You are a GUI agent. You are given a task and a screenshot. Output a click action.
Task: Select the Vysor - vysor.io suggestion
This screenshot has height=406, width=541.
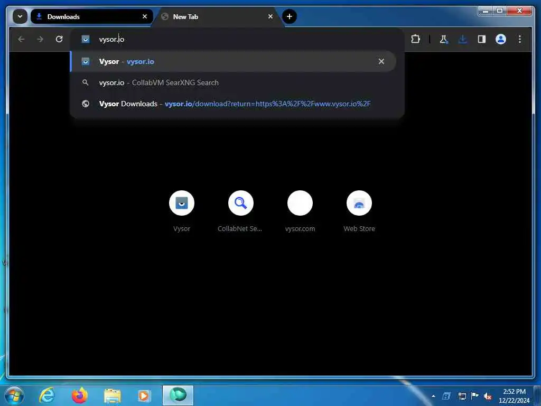click(233, 61)
